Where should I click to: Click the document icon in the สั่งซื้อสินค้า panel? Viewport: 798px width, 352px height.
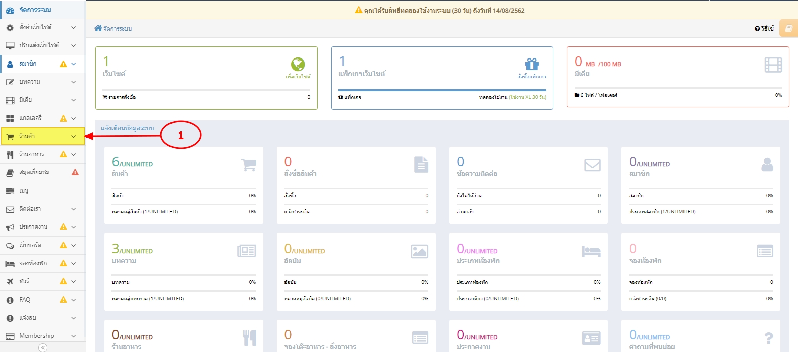[x=421, y=164]
